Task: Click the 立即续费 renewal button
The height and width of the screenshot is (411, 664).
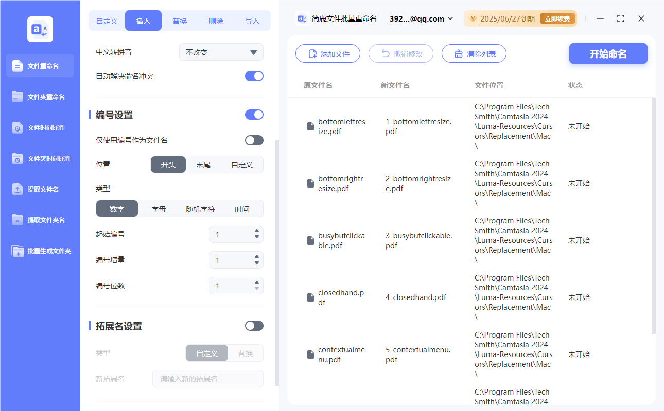Action: [x=557, y=18]
